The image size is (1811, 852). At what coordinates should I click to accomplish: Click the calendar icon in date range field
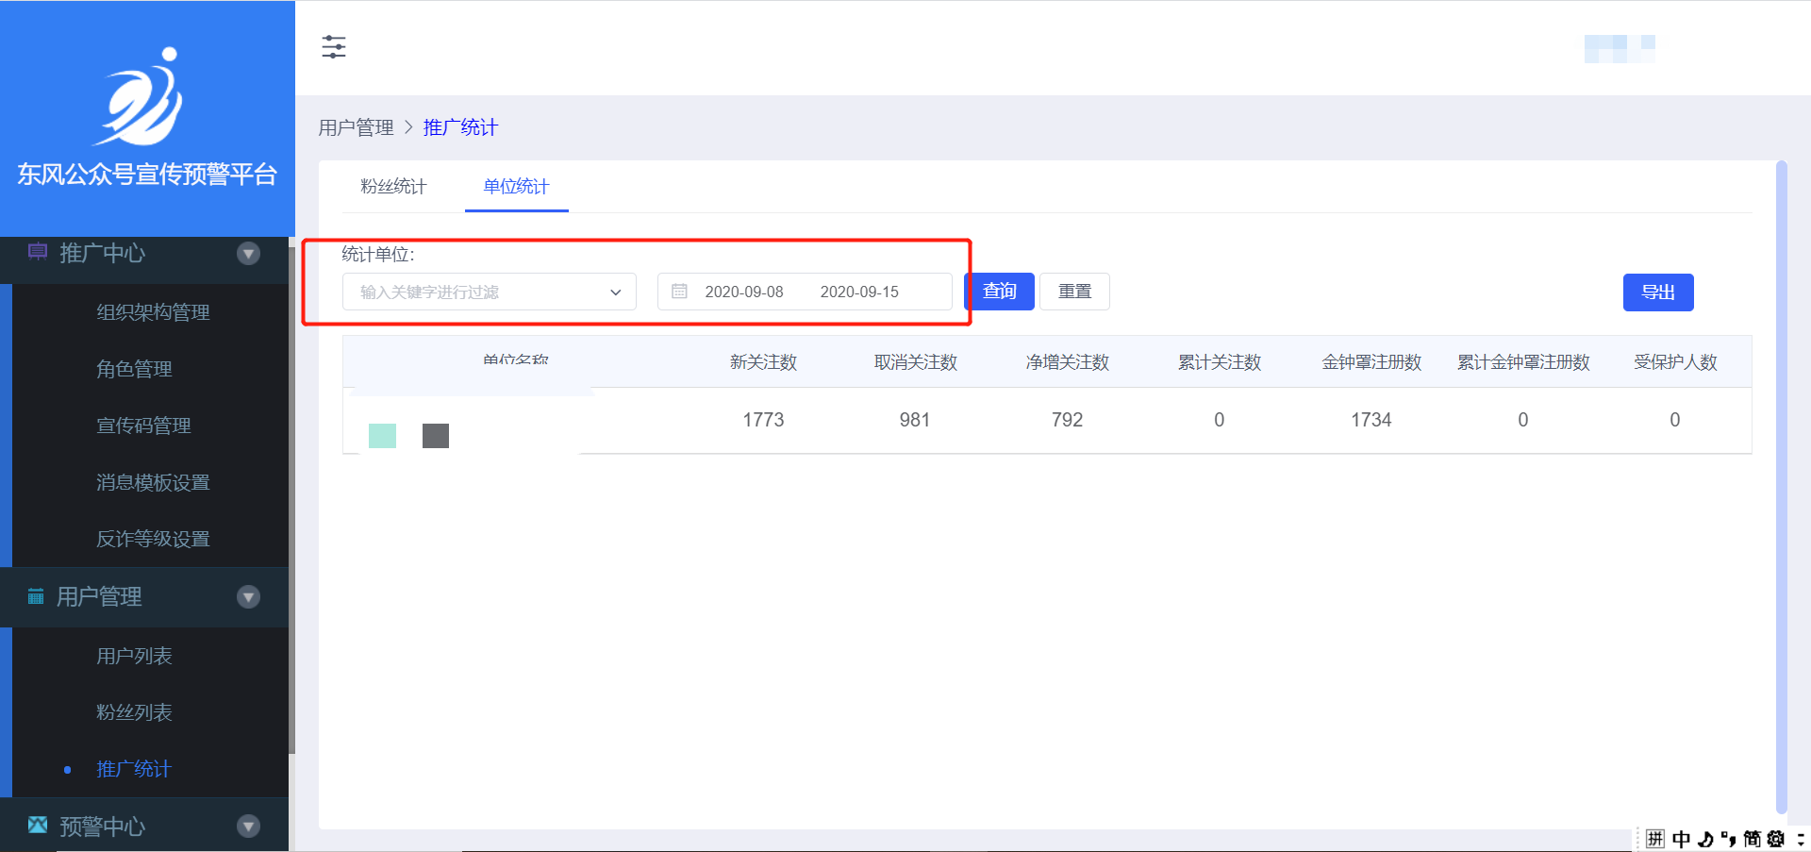(679, 292)
